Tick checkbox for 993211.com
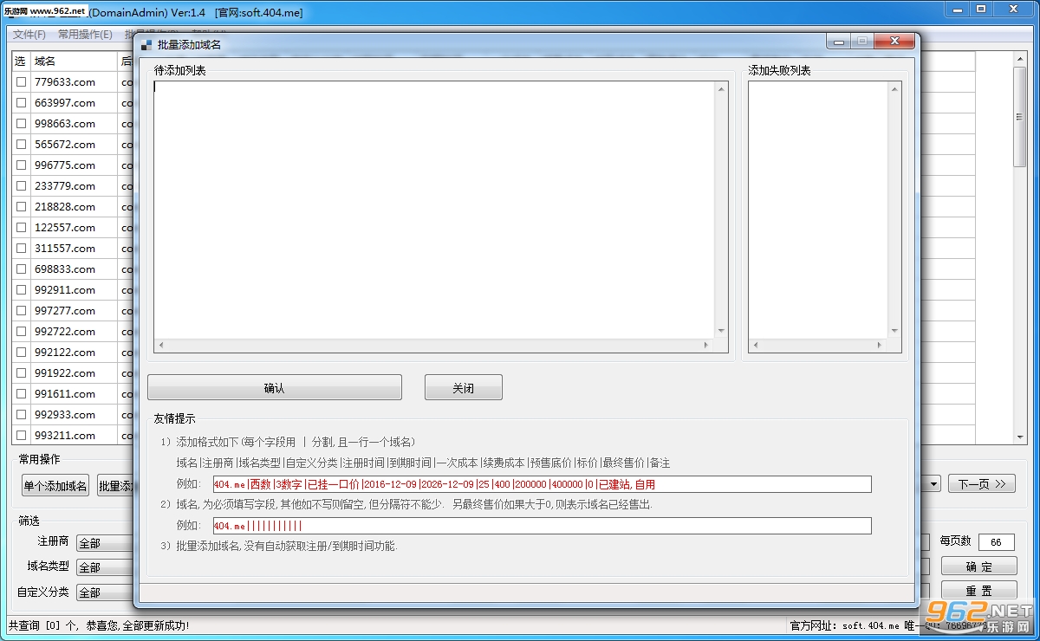 (x=22, y=436)
